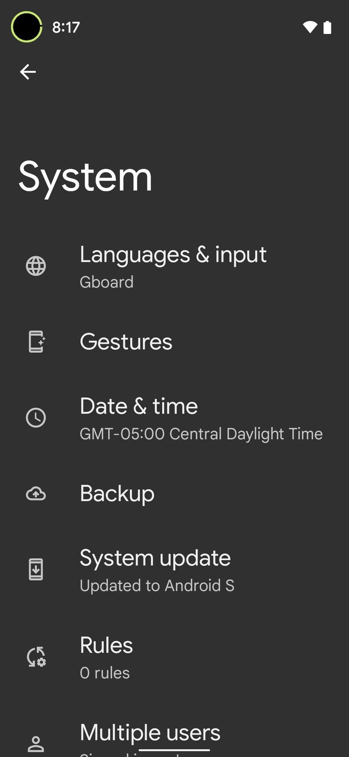Screen dimensions: 349x757
Task: Tap the battery status icon
Action: click(328, 27)
